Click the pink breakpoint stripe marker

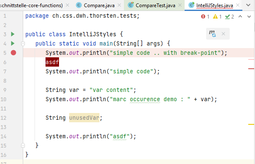point(251,59)
